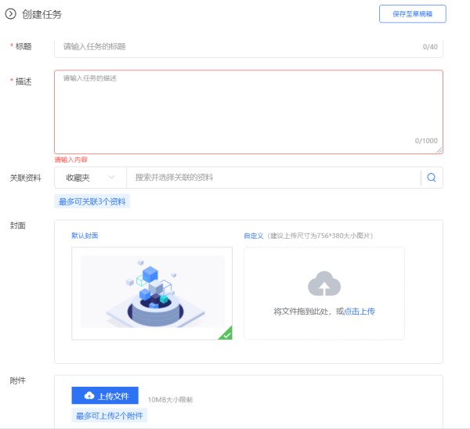This screenshot has width=470, height=429.
Task: Focus the 搜索并选择关联的资料 search field
Action: tap(273, 178)
